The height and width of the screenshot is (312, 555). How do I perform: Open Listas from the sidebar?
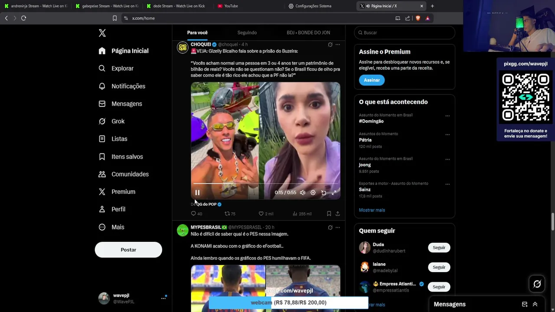click(x=113, y=139)
